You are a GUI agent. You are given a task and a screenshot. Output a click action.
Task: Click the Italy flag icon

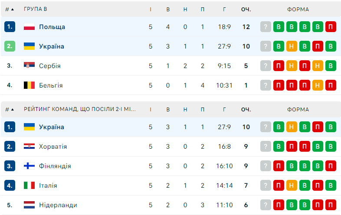point(29,186)
